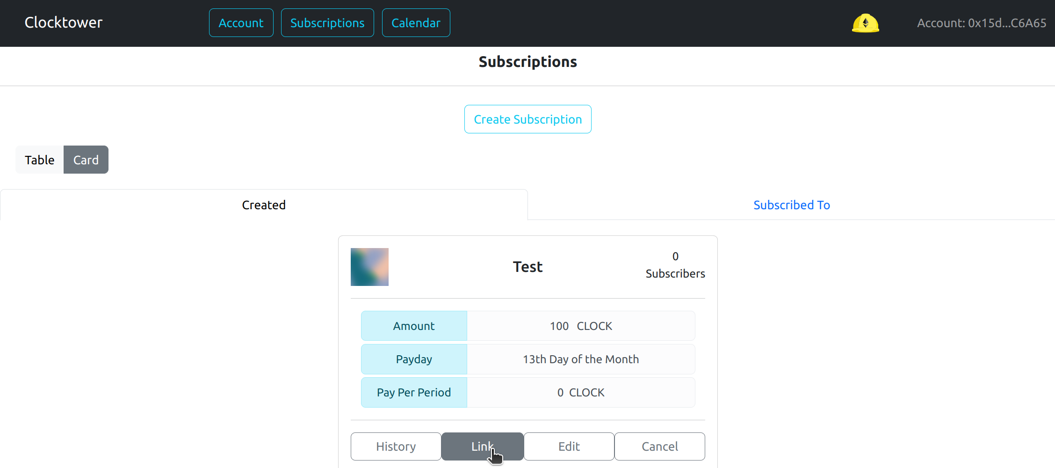Switch to Table view

click(40, 160)
